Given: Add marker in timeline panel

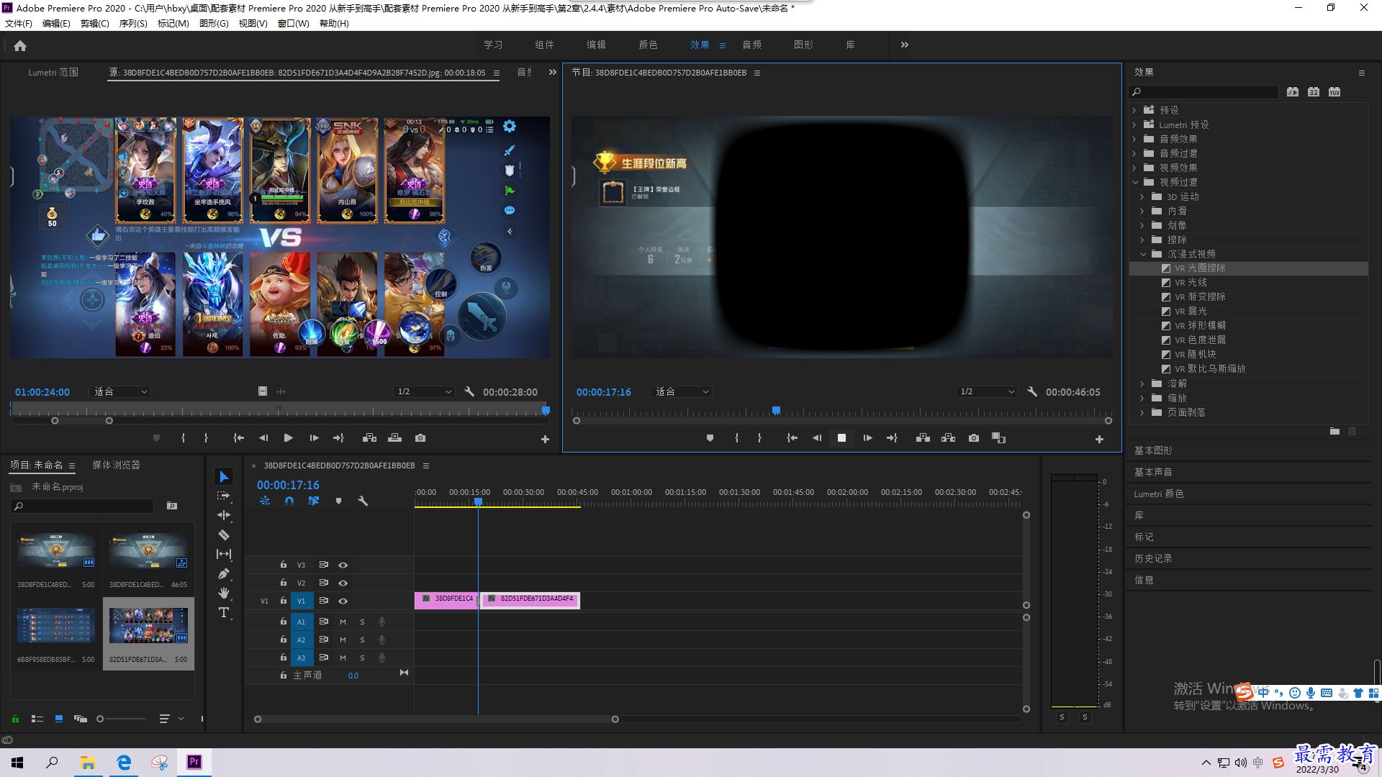Looking at the screenshot, I should 338,501.
